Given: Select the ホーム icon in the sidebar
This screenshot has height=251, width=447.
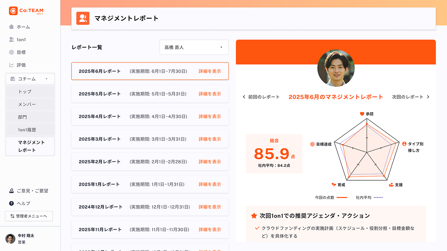Looking at the screenshot, I should tap(11, 27).
